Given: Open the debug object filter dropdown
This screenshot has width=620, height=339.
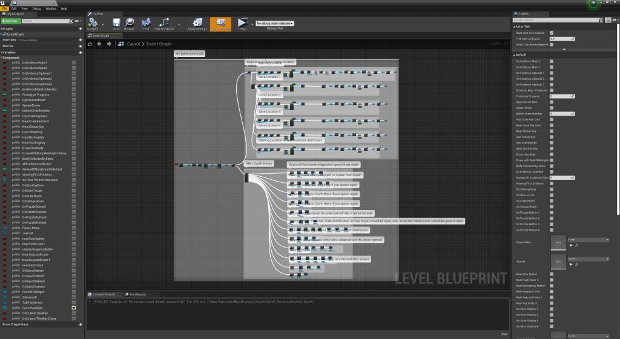Looking at the screenshot, I should pyautogui.click(x=275, y=24).
